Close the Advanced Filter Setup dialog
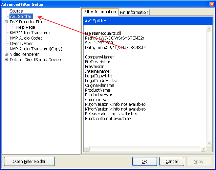Screen dimensions: 216x170 212,4
